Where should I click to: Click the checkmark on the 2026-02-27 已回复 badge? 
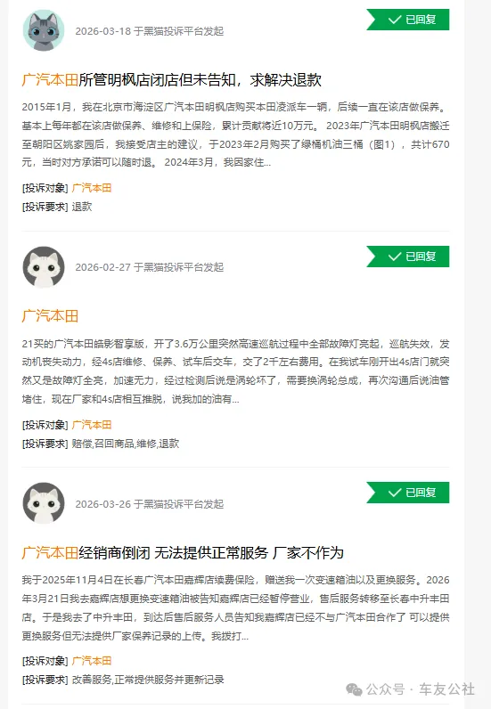(395, 257)
